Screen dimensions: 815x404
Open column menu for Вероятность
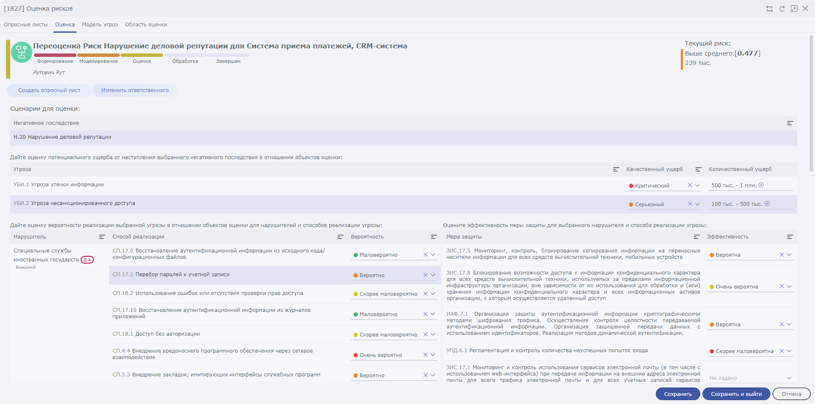pyautogui.click(x=434, y=237)
